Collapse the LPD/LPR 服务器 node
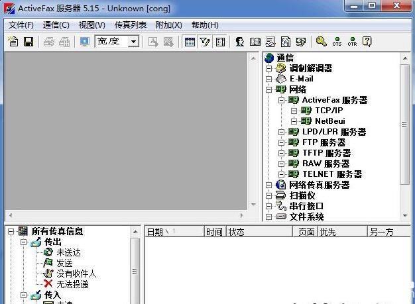 point(281,132)
